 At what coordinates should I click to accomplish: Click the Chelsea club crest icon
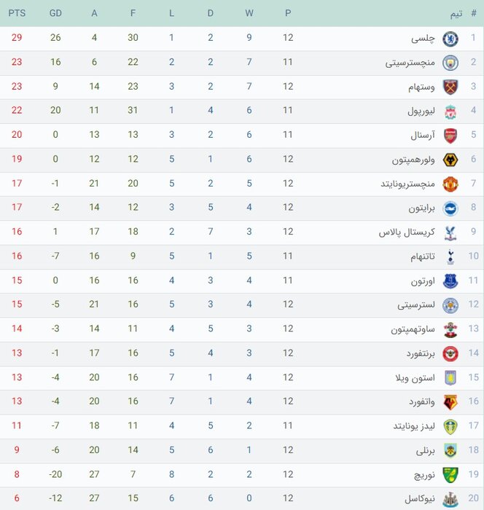tap(450, 39)
